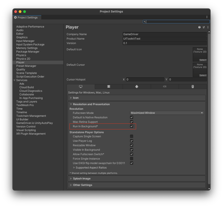The width and height of the screenshot is (223, 207).
Task: Click Select button for Default Icon
Action: click(203, 60)
